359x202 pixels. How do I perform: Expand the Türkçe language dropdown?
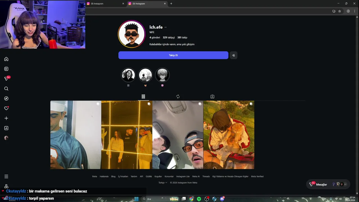click(163, 183)
